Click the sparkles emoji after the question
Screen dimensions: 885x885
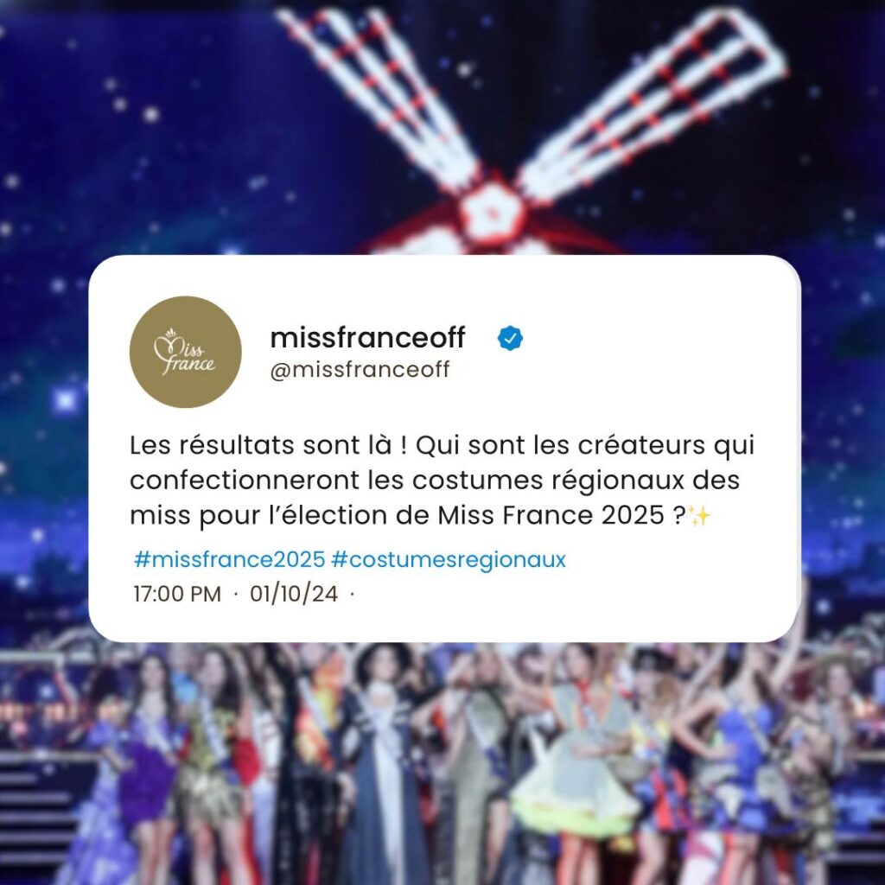(x=699, y=515)
